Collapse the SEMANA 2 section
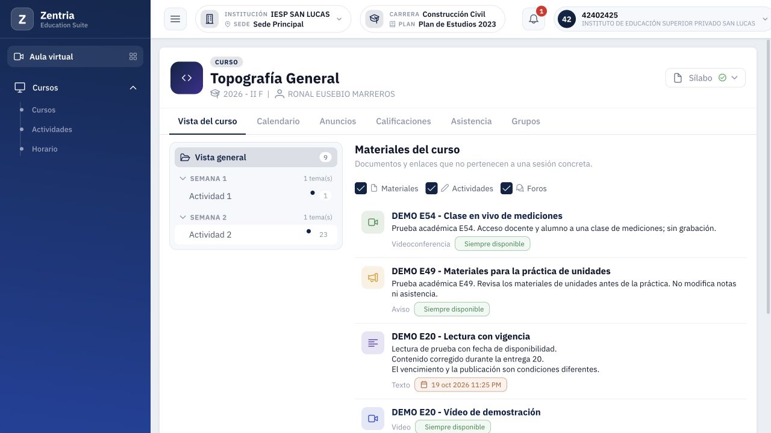771x433 pixels. (183, 217)
